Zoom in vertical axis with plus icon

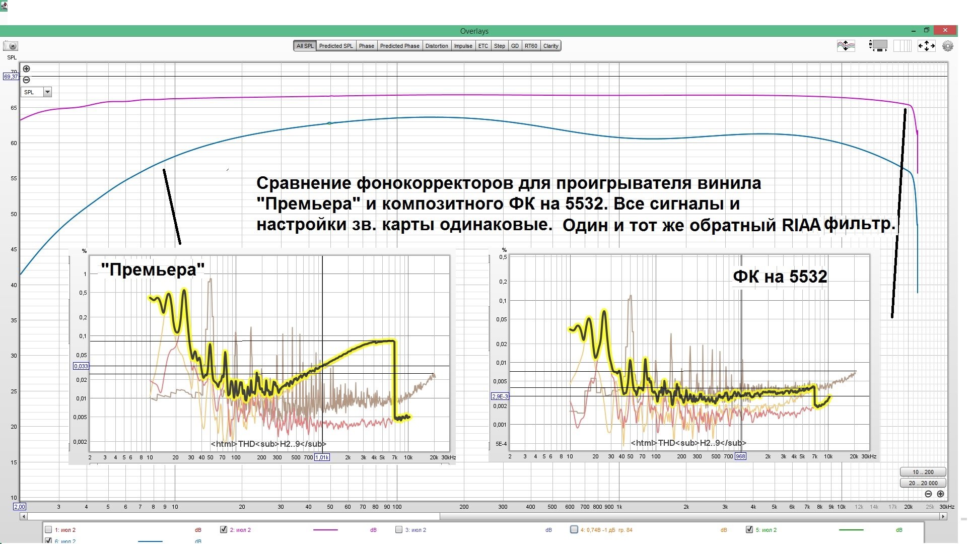[x=26, y=69]
